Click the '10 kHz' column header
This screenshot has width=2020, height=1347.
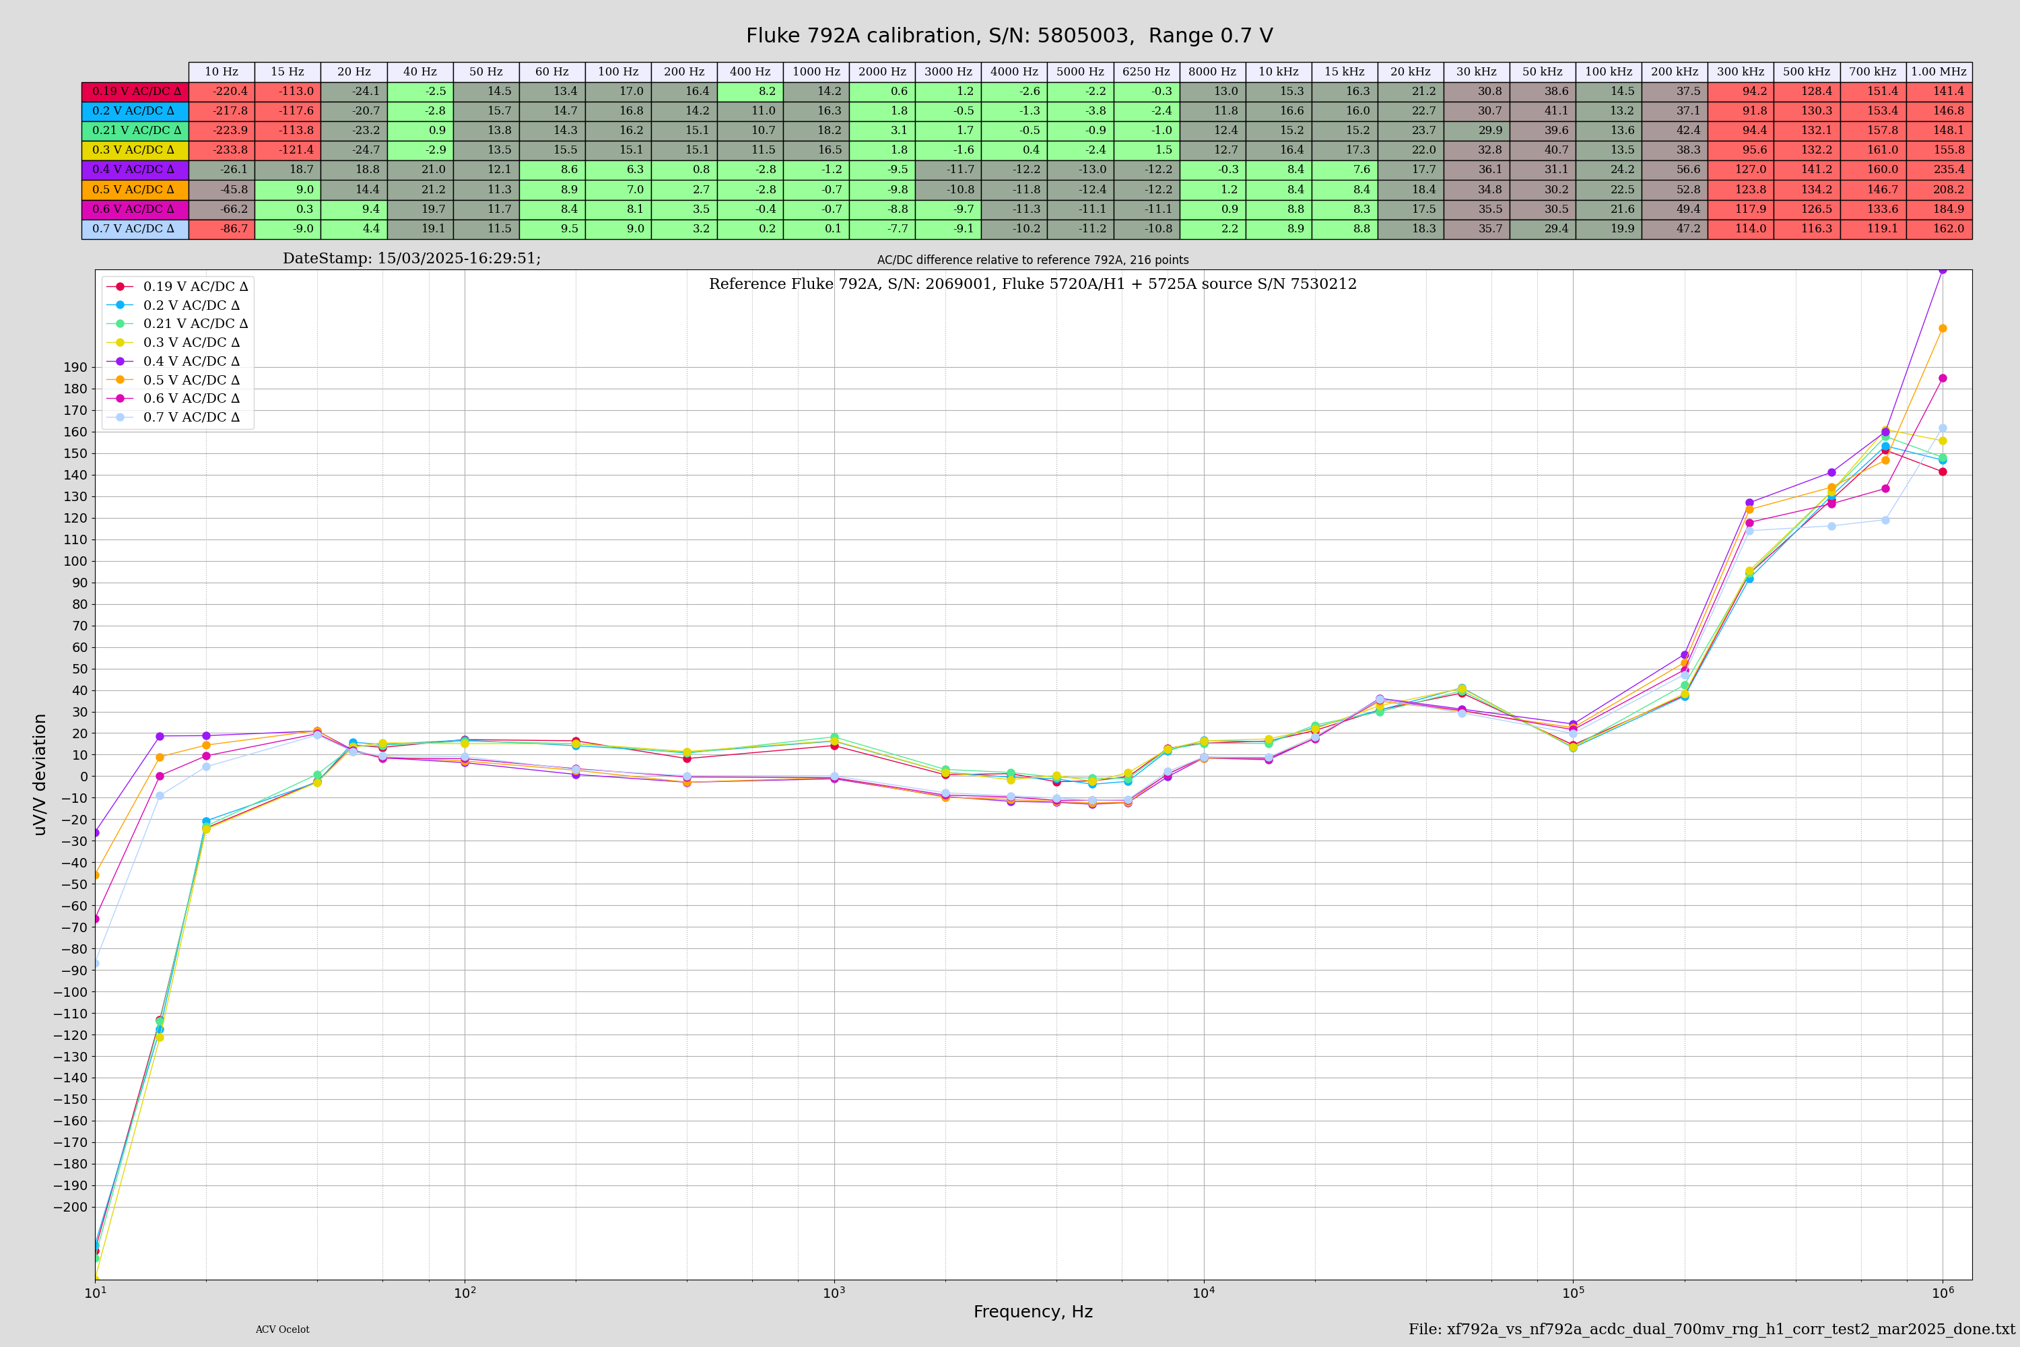pos(1279,71)
